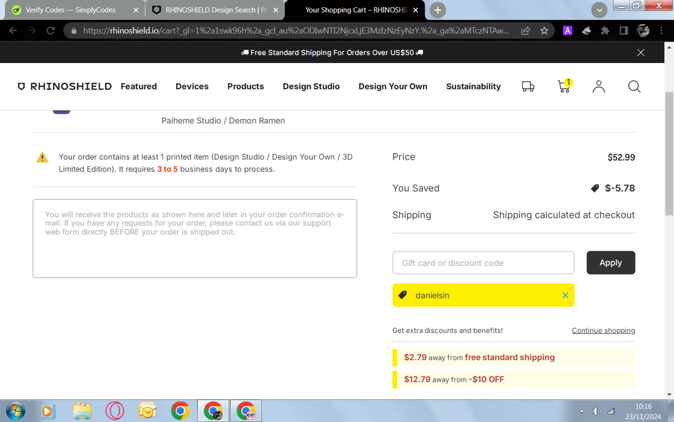
Task: Bookmark this page with the star icon
Action: click(x=544, y=31)
